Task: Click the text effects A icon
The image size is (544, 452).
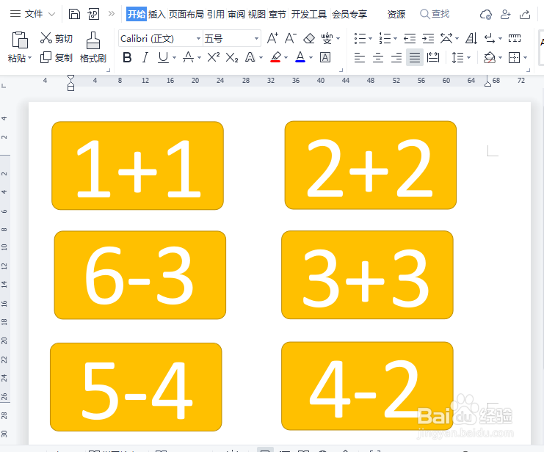Action: click(x=250, y=57)
